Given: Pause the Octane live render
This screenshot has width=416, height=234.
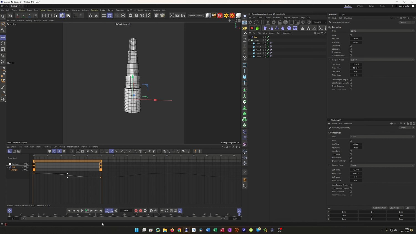Looking at the screenshot, I should point(262,22).
